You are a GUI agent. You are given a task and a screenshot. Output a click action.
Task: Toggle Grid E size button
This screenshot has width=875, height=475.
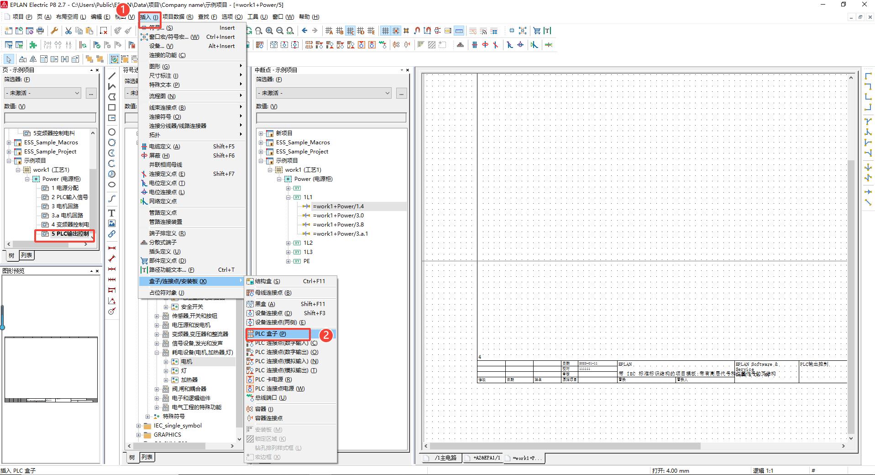click(x=371, y=31)
